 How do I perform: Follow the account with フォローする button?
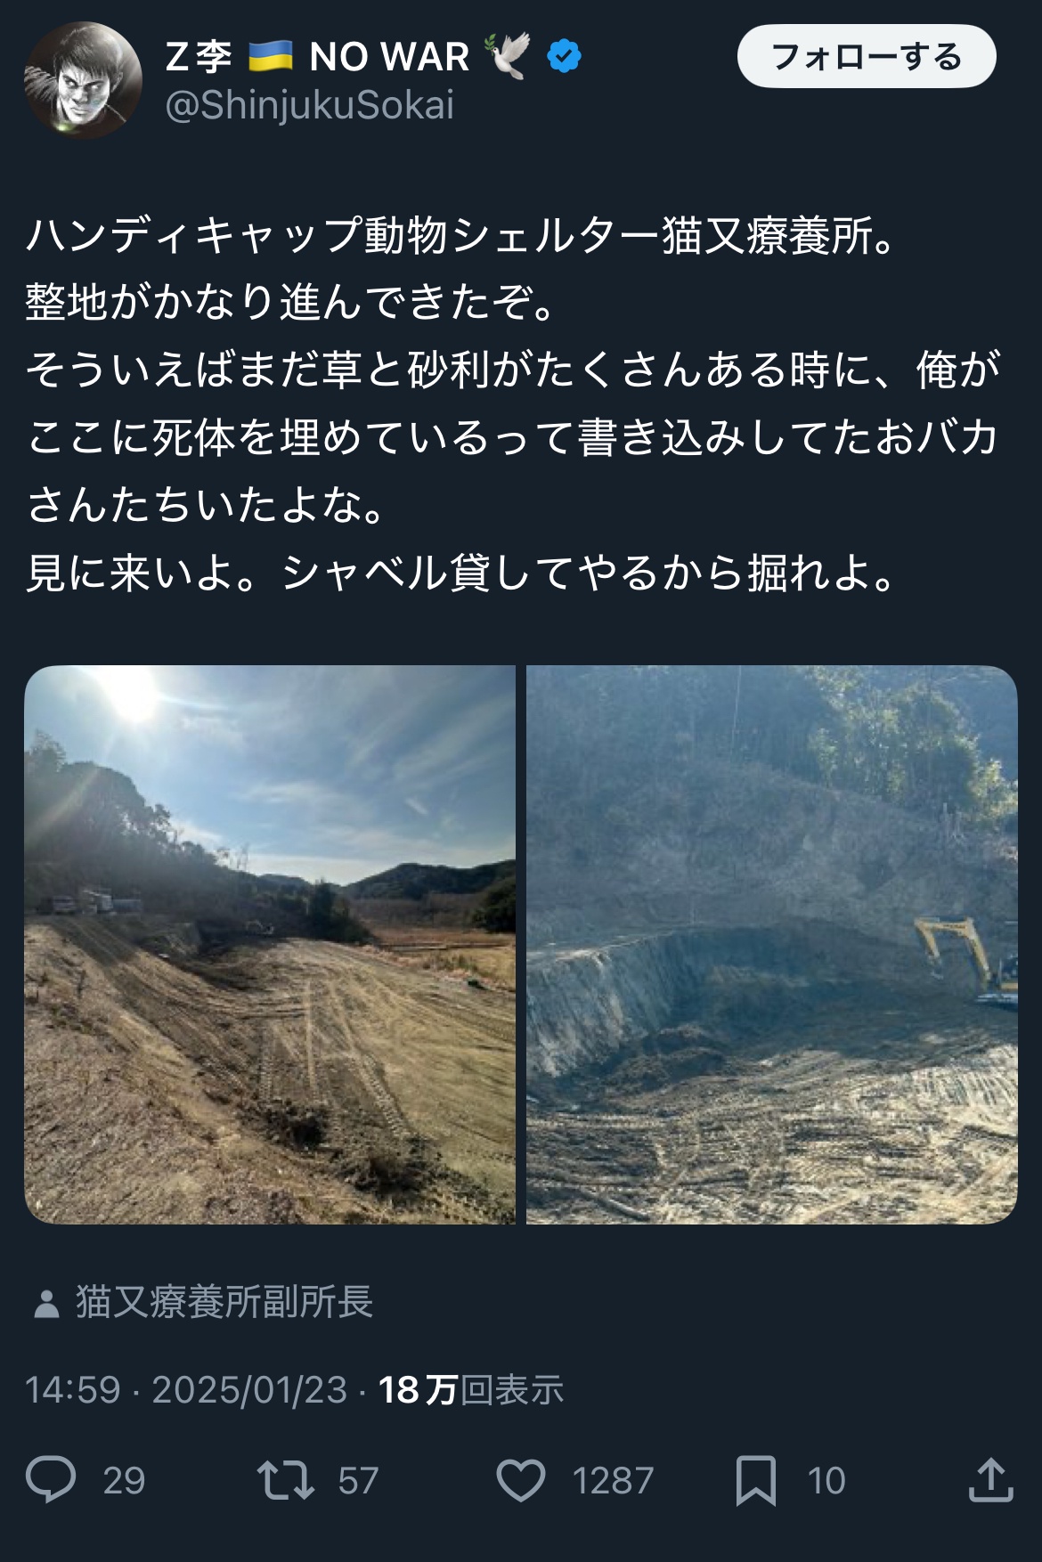coord(867,56)
